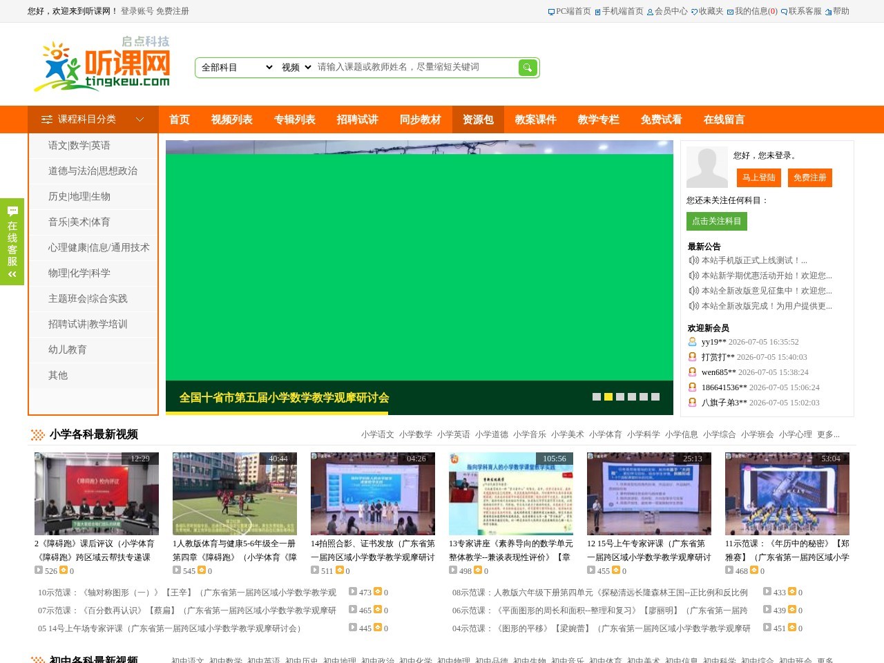Filter by 小学数学 subject link
Image resolution: width=884 pixels, height=663 pixels.
coord(416,434)
